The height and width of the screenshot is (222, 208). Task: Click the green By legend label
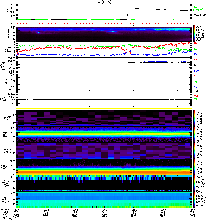196,49
